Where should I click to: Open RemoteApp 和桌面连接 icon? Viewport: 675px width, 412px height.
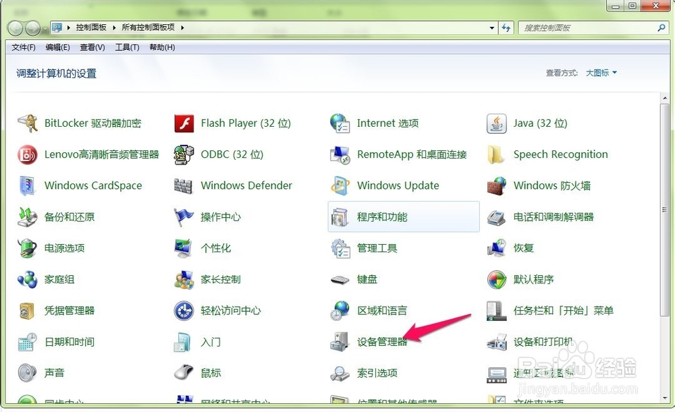[340, 155]
